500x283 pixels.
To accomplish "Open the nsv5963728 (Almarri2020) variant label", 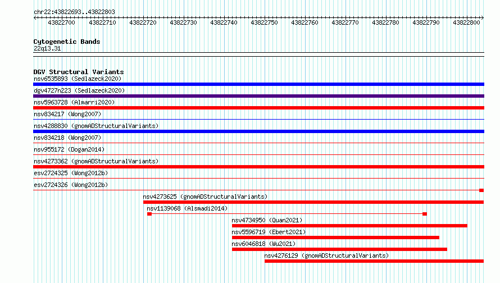I will pyautogui.click(x=74, y=102).
